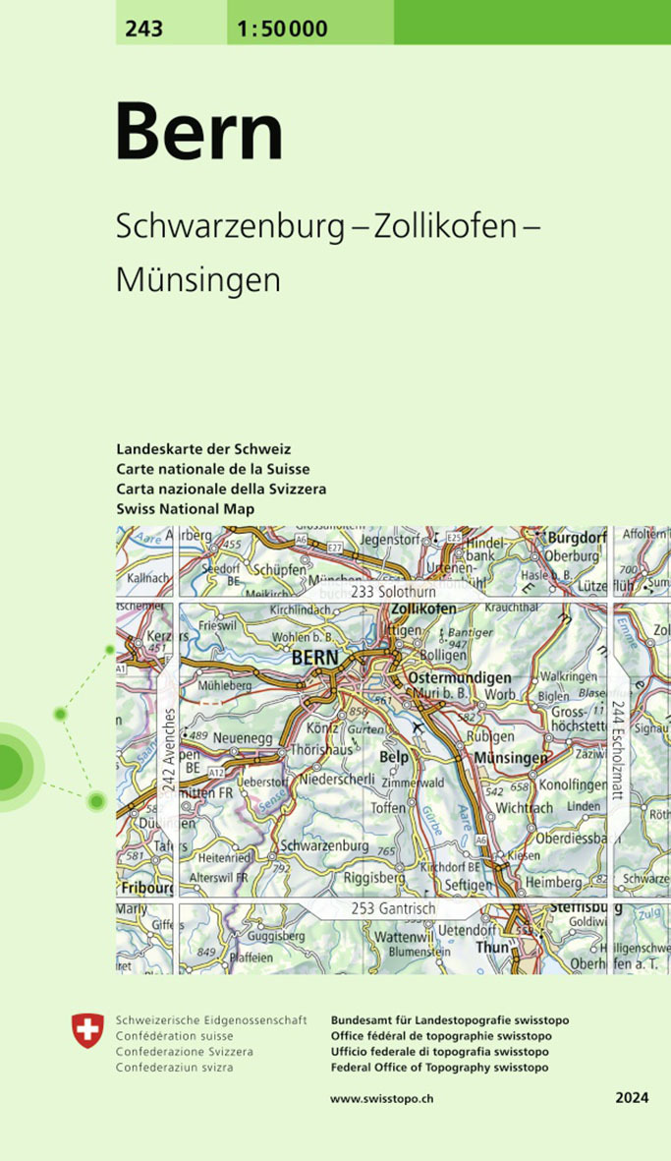This screenshot has width=671, height=1161.
Task: Click the large green concentric circle logo
Action: click(x=8, y=765)
